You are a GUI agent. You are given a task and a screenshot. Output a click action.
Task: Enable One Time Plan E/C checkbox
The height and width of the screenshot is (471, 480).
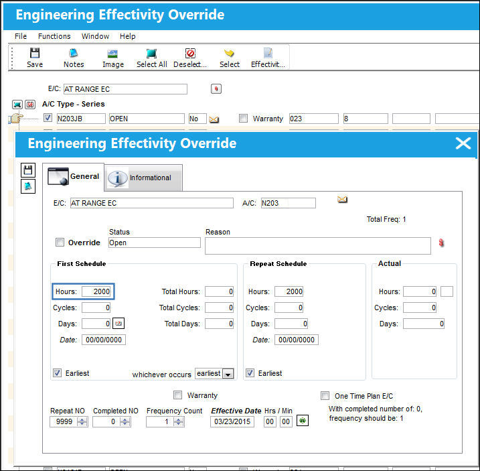(325, 395)
